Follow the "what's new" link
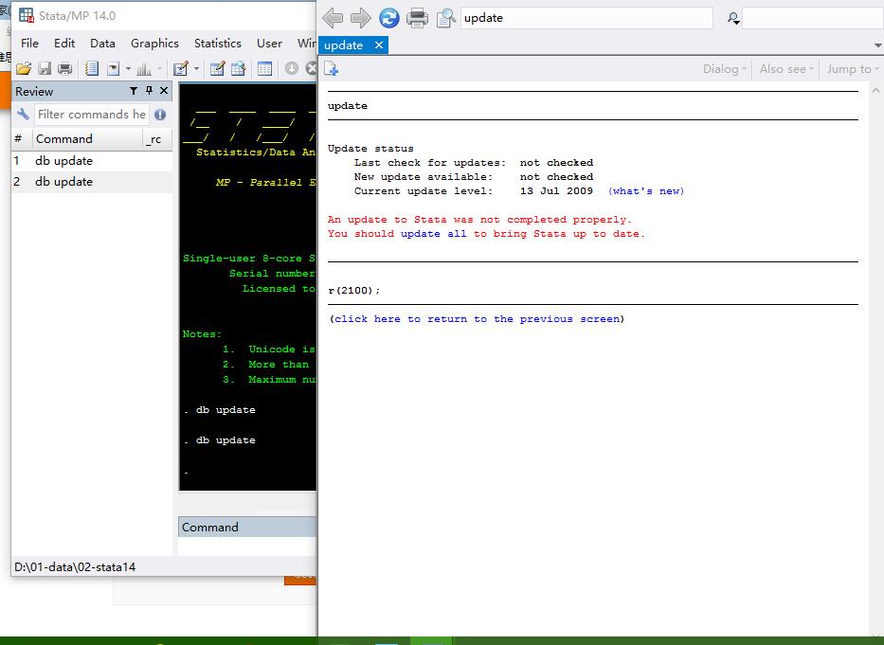This screenshot has height=645, width=884. click(x=645, y=191)
